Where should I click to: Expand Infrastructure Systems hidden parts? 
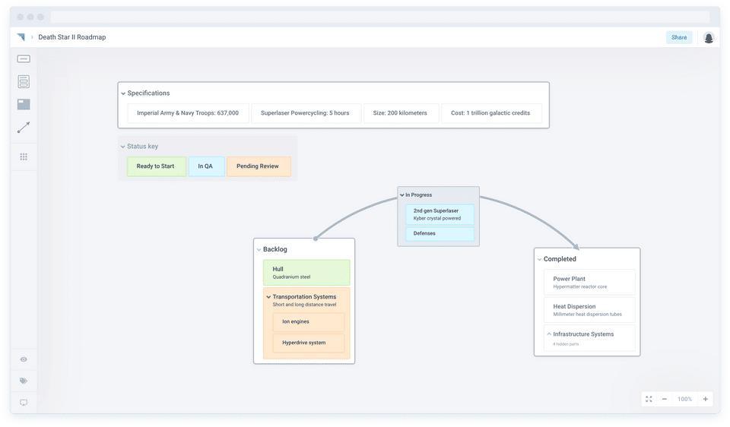tap(548, 334)
